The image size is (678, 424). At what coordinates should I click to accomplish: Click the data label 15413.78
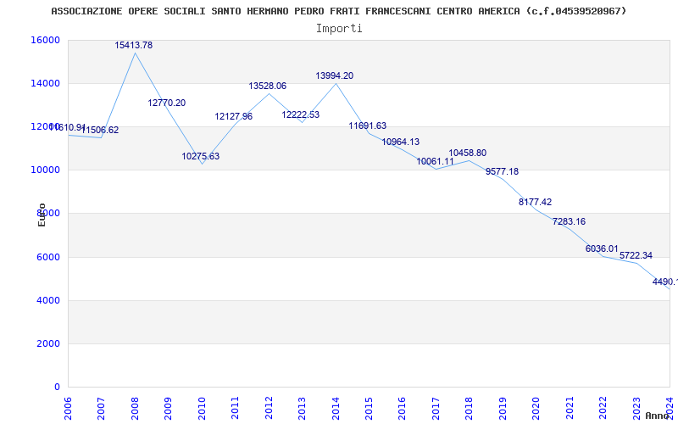pos(134,45)
